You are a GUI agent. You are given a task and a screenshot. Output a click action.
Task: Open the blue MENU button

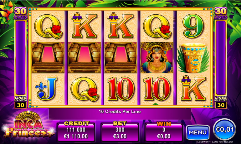point(198,132)
